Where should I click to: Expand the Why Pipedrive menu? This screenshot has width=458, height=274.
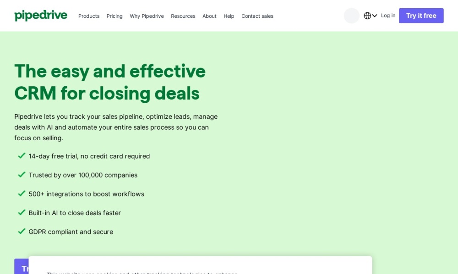pos(147,16)
